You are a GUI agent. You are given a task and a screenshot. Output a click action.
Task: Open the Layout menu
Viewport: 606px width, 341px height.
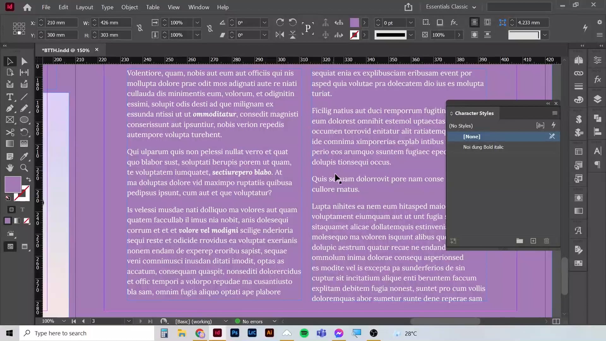click(x=84, y=7)
